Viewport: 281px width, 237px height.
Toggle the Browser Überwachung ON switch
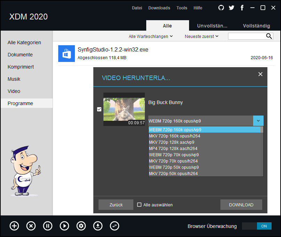click(x=257, y=226)
